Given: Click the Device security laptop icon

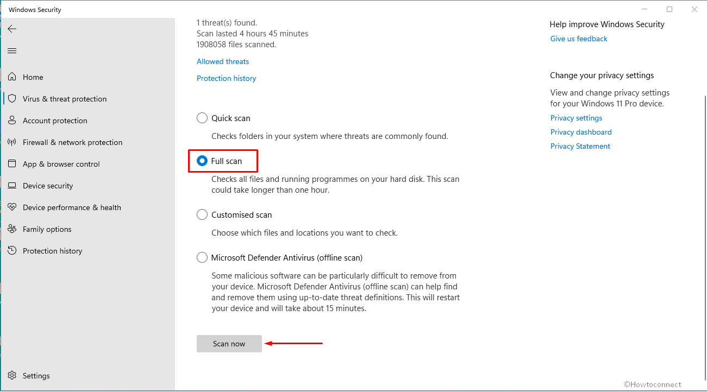Looking at the screenshot, I should pyautogui.click(x=12, y=186).
